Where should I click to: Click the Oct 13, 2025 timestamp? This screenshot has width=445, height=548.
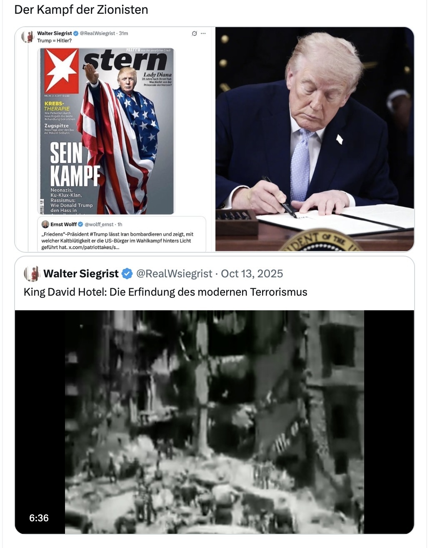(252, 274)
